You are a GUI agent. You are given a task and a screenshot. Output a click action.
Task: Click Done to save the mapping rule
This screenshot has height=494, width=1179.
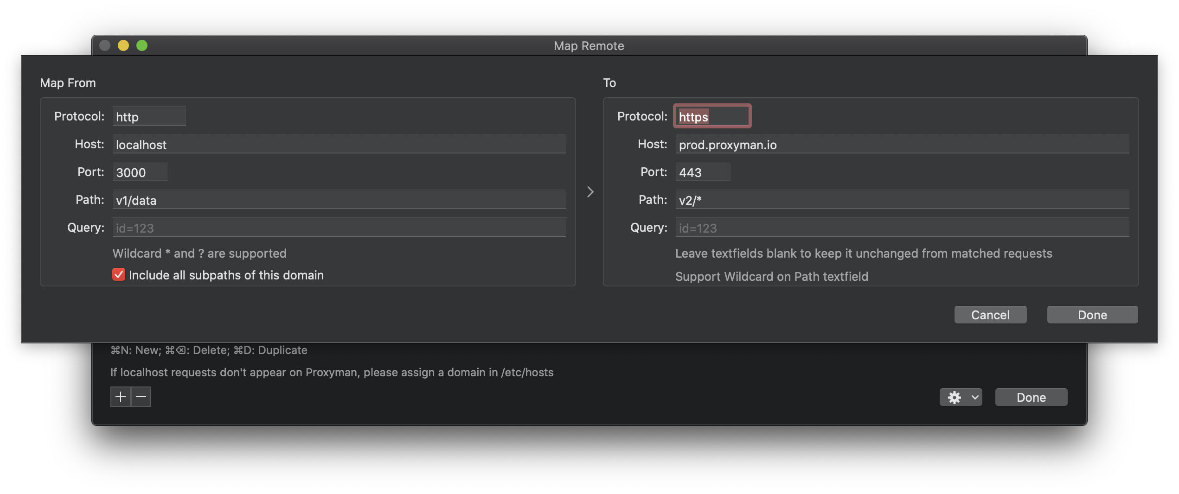click(1092, 315)
